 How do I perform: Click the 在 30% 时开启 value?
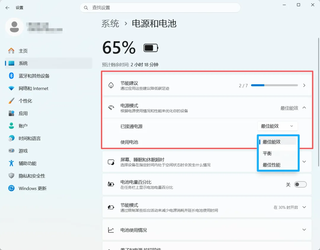286,207
